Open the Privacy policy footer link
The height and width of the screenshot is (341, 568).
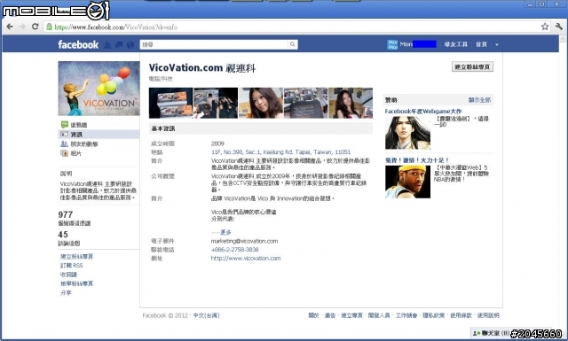(x=434, y=315)
